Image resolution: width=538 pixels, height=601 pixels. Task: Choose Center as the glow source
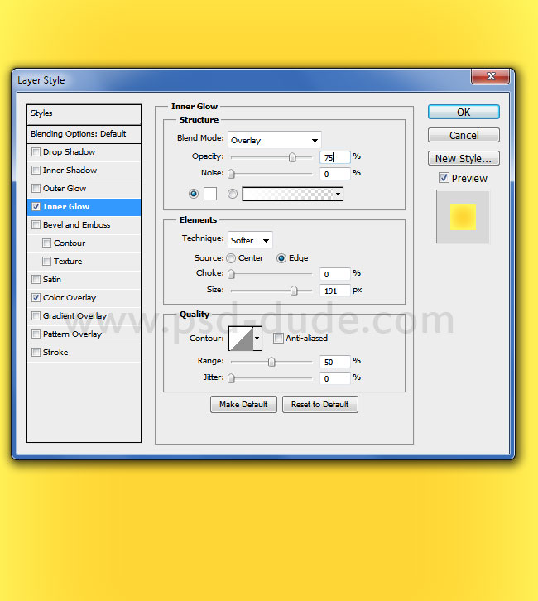231,258
